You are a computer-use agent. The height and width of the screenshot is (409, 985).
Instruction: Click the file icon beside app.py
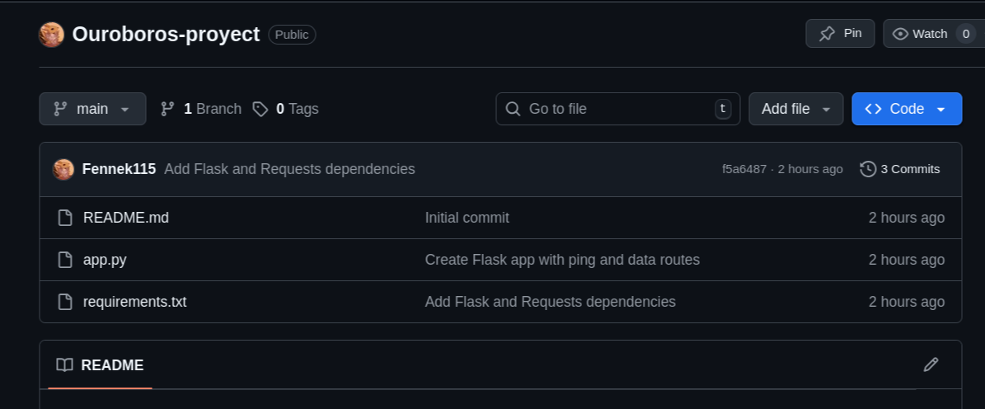click(x=65, y=260)
